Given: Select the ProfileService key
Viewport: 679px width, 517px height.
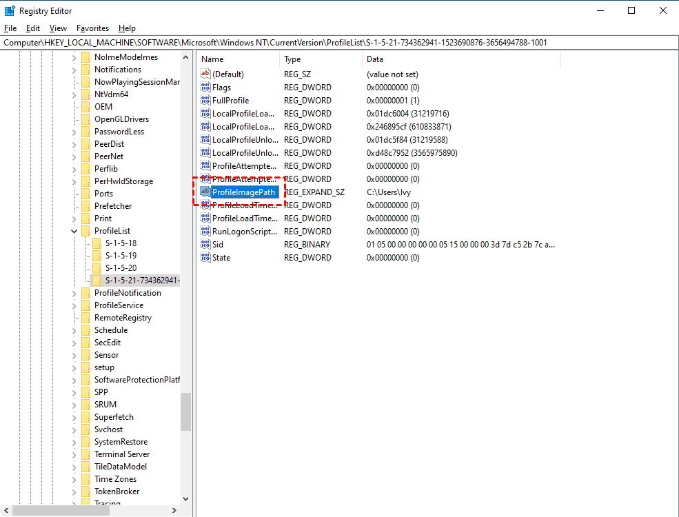Looking at the screenshot, I should coord(119,305).
